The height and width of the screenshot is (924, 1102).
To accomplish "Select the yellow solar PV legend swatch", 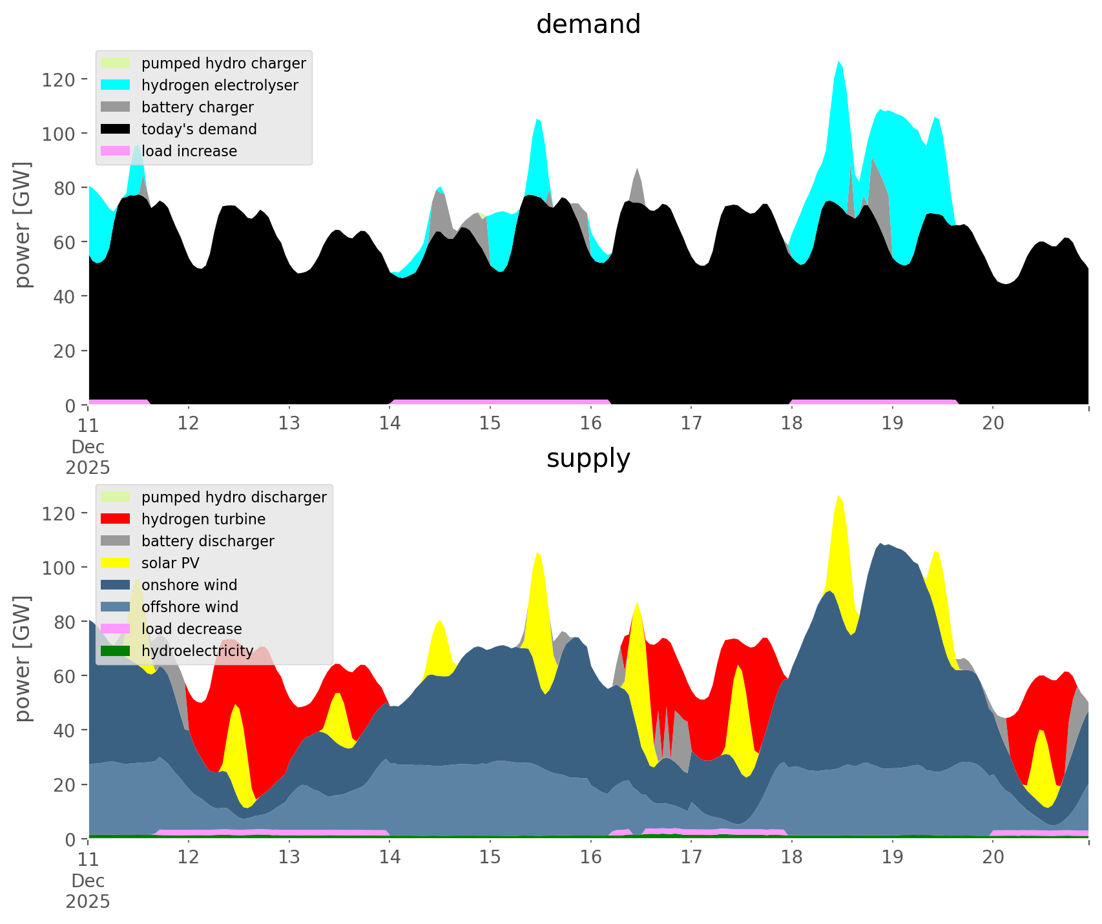I will [x=116, y=563].
